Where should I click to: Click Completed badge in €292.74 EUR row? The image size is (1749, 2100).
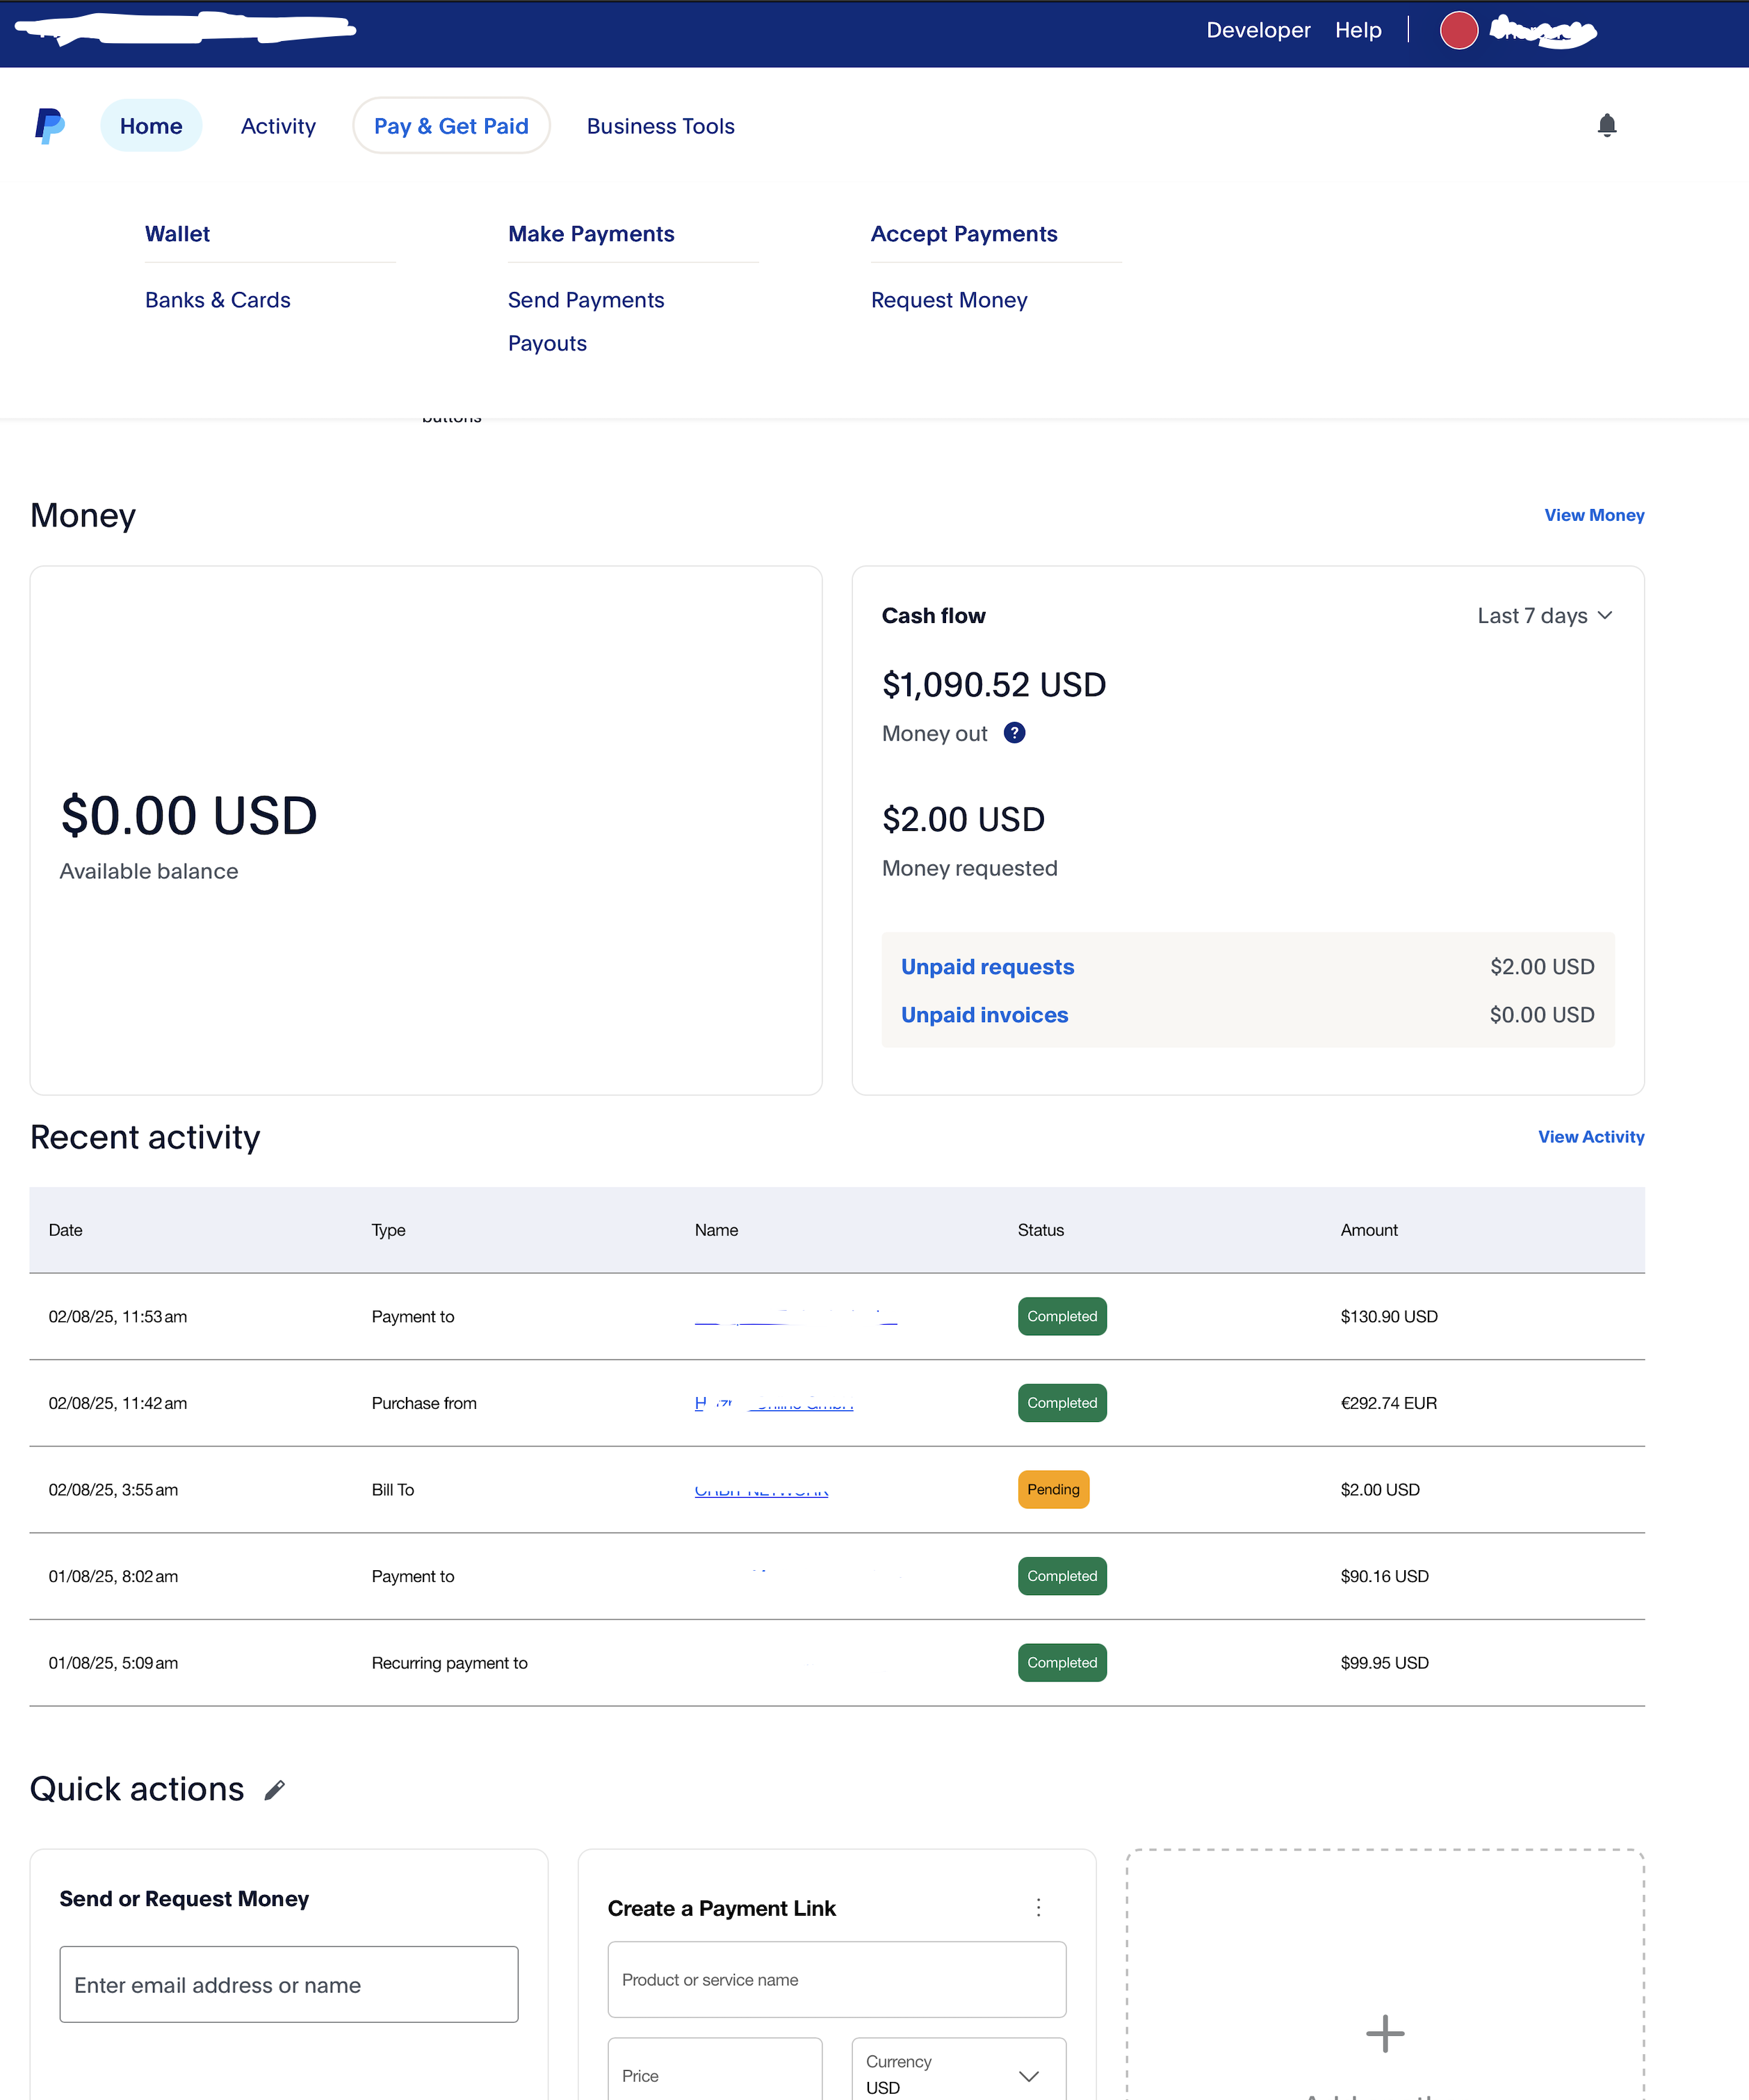click(1062, 1403)
